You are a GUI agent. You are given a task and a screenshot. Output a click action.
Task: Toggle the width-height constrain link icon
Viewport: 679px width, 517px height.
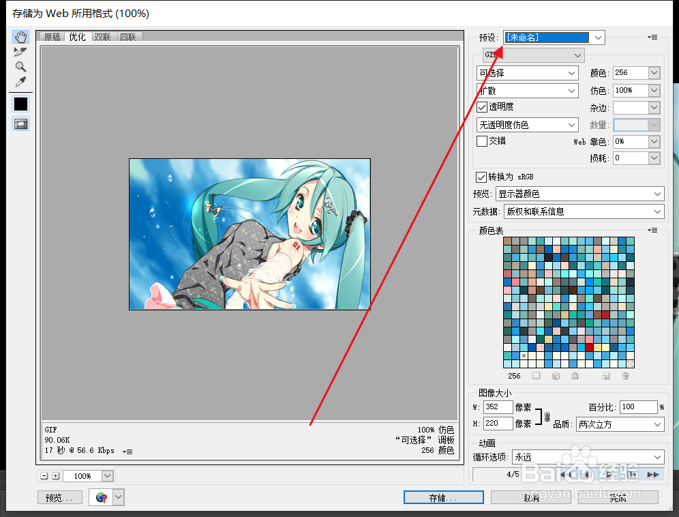point(547,417)
